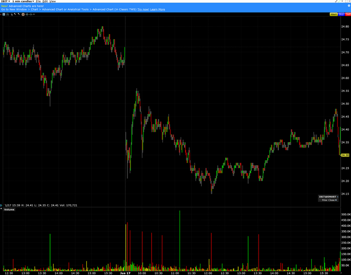Click the blue square beside Prior Close
The image size is (351, 275).
(x=336, y=200)
